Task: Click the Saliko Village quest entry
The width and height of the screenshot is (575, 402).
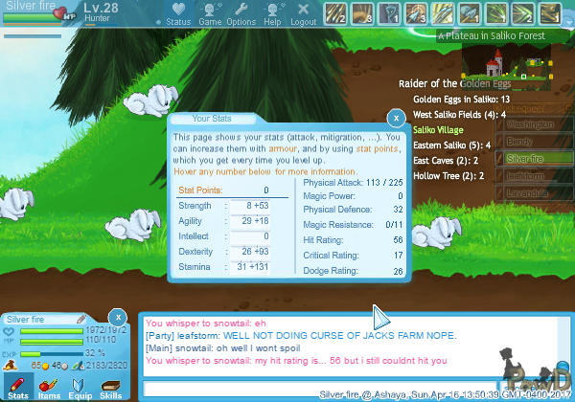Action: 440,129
